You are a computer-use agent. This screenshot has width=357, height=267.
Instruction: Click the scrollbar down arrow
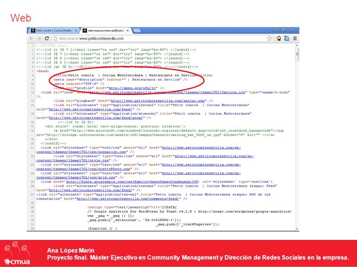coord(297,229)
